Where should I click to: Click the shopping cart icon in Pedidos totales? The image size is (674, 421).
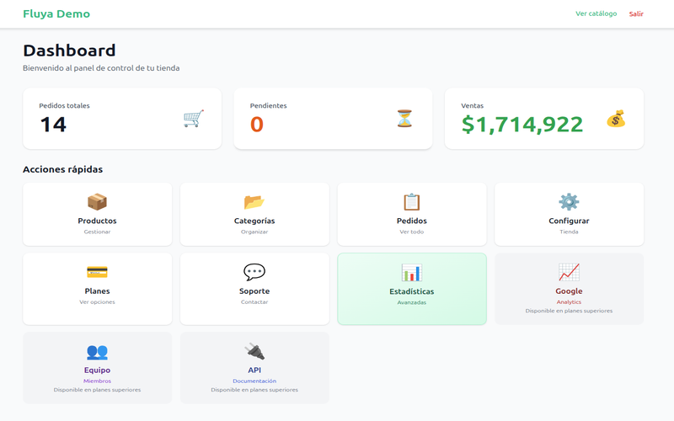tap(194, 119)
